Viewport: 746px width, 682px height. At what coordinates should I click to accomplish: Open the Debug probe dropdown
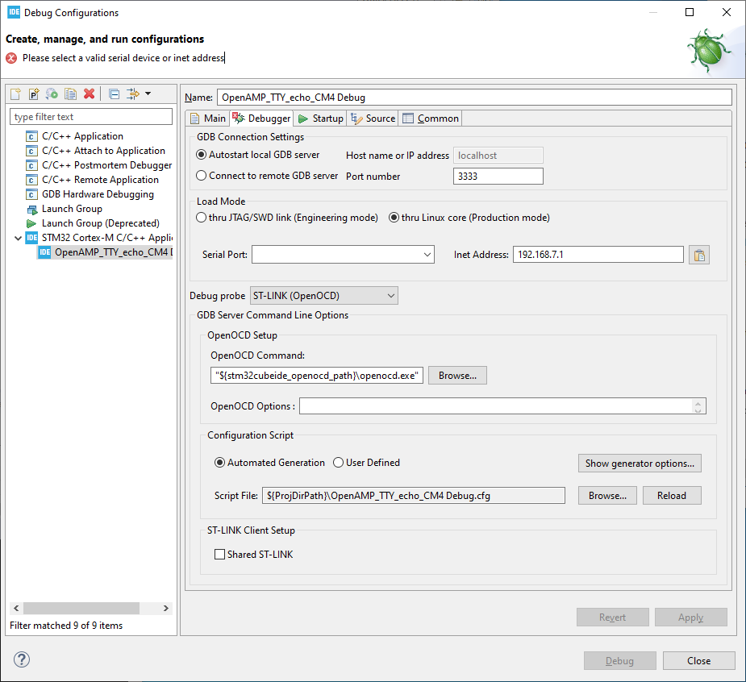[x=324, y=296]
